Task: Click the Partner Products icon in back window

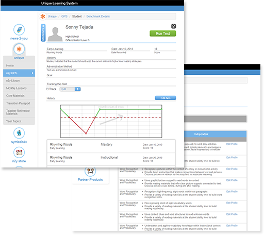Action: (x=90, y=171)
